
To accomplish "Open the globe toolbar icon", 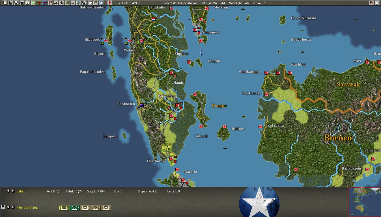I will pyautogui.click(x=79, y=3).
